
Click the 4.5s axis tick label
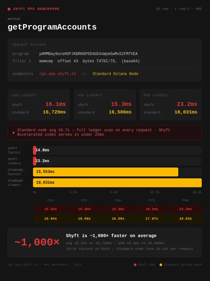(73, 192)
